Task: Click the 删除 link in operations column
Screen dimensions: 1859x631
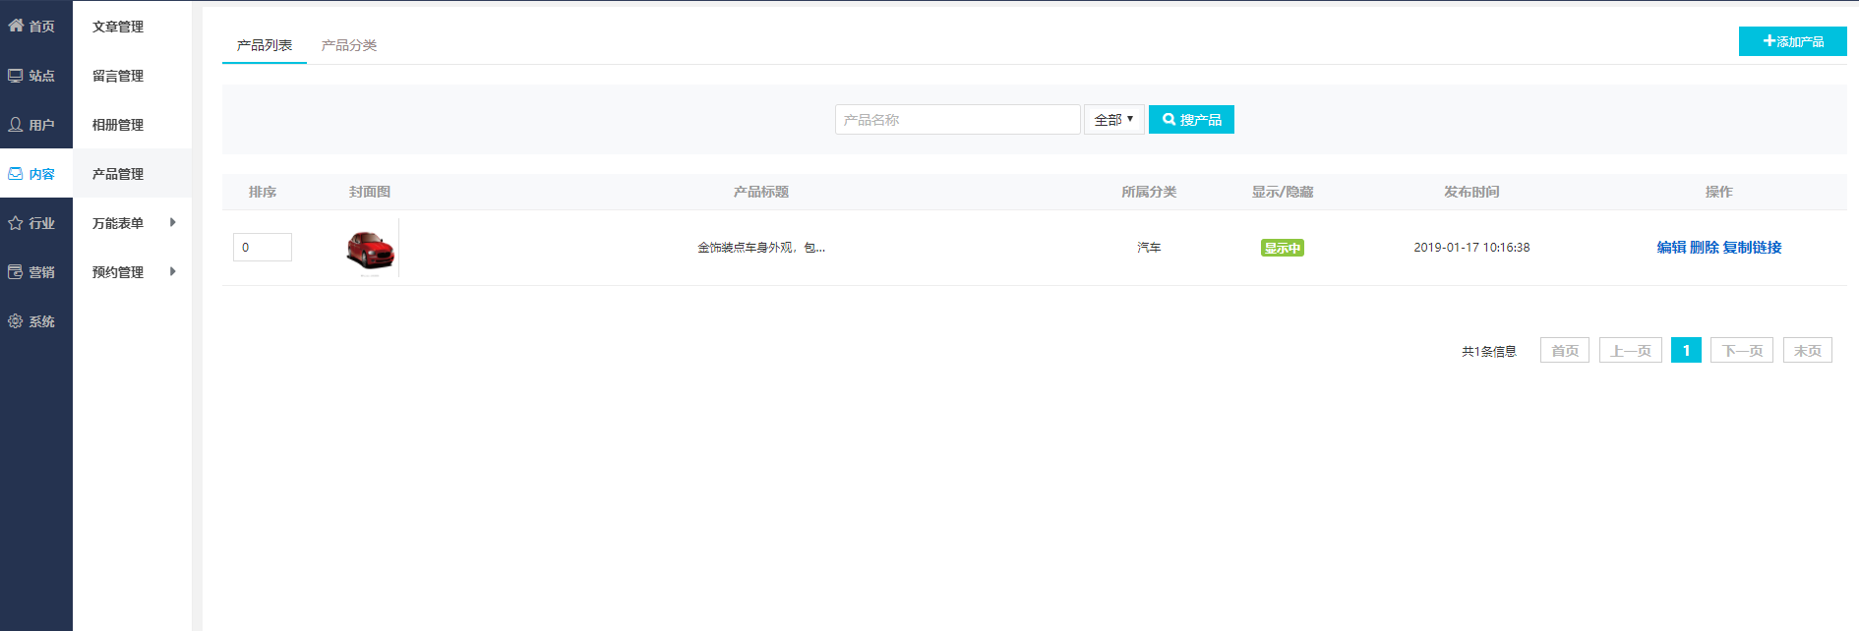Action: [1705, 248]
